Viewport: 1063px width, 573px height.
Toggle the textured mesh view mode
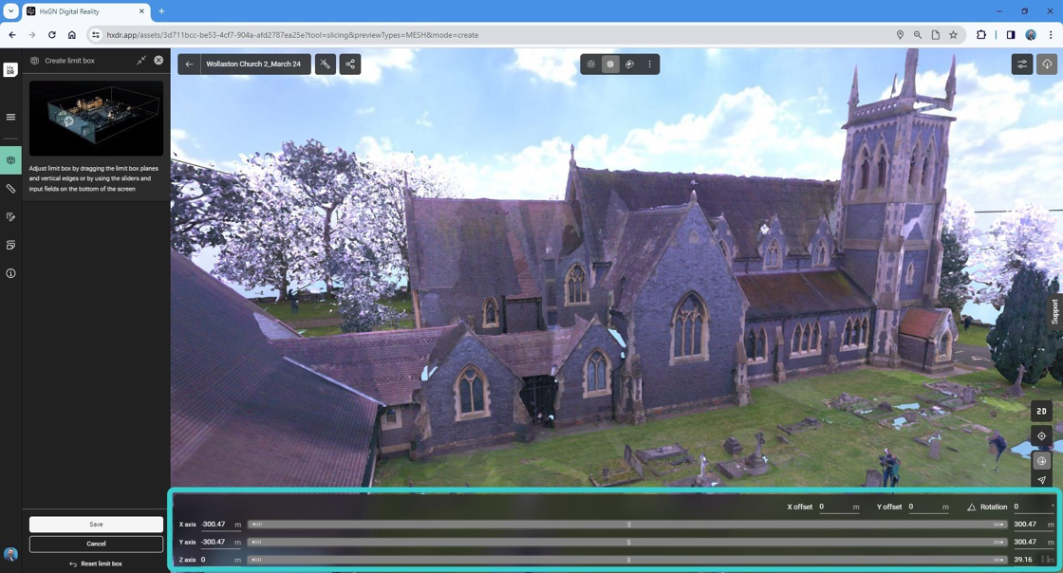(610, 65)
